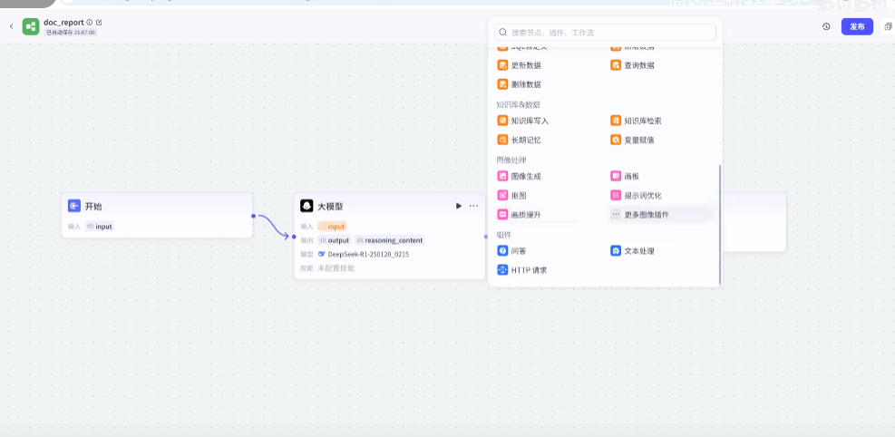Add the 长期记忆 (long-term memory) node
This screenshot has width=895, height=437.
(x=526, y=140)
